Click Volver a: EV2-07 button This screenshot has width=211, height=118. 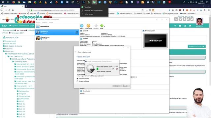coord(196,47)
